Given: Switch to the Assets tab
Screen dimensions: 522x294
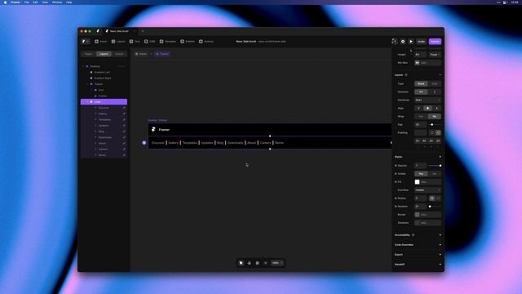Looking at the screenshot, I should 119,54.
